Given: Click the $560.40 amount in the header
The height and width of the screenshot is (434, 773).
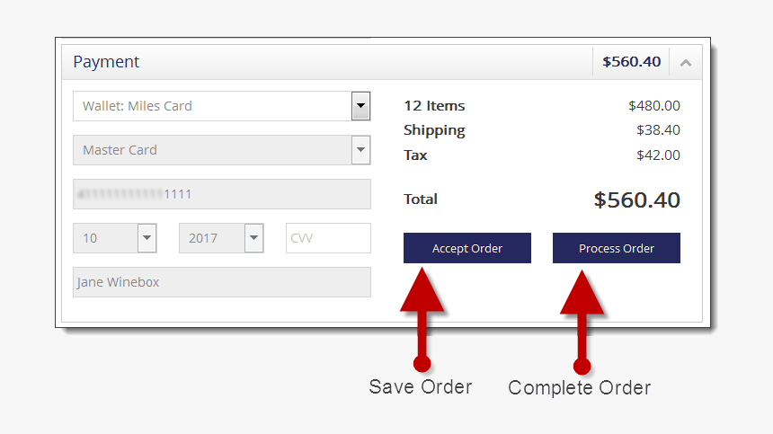Looking at the screenshot, I should point(631,62).
